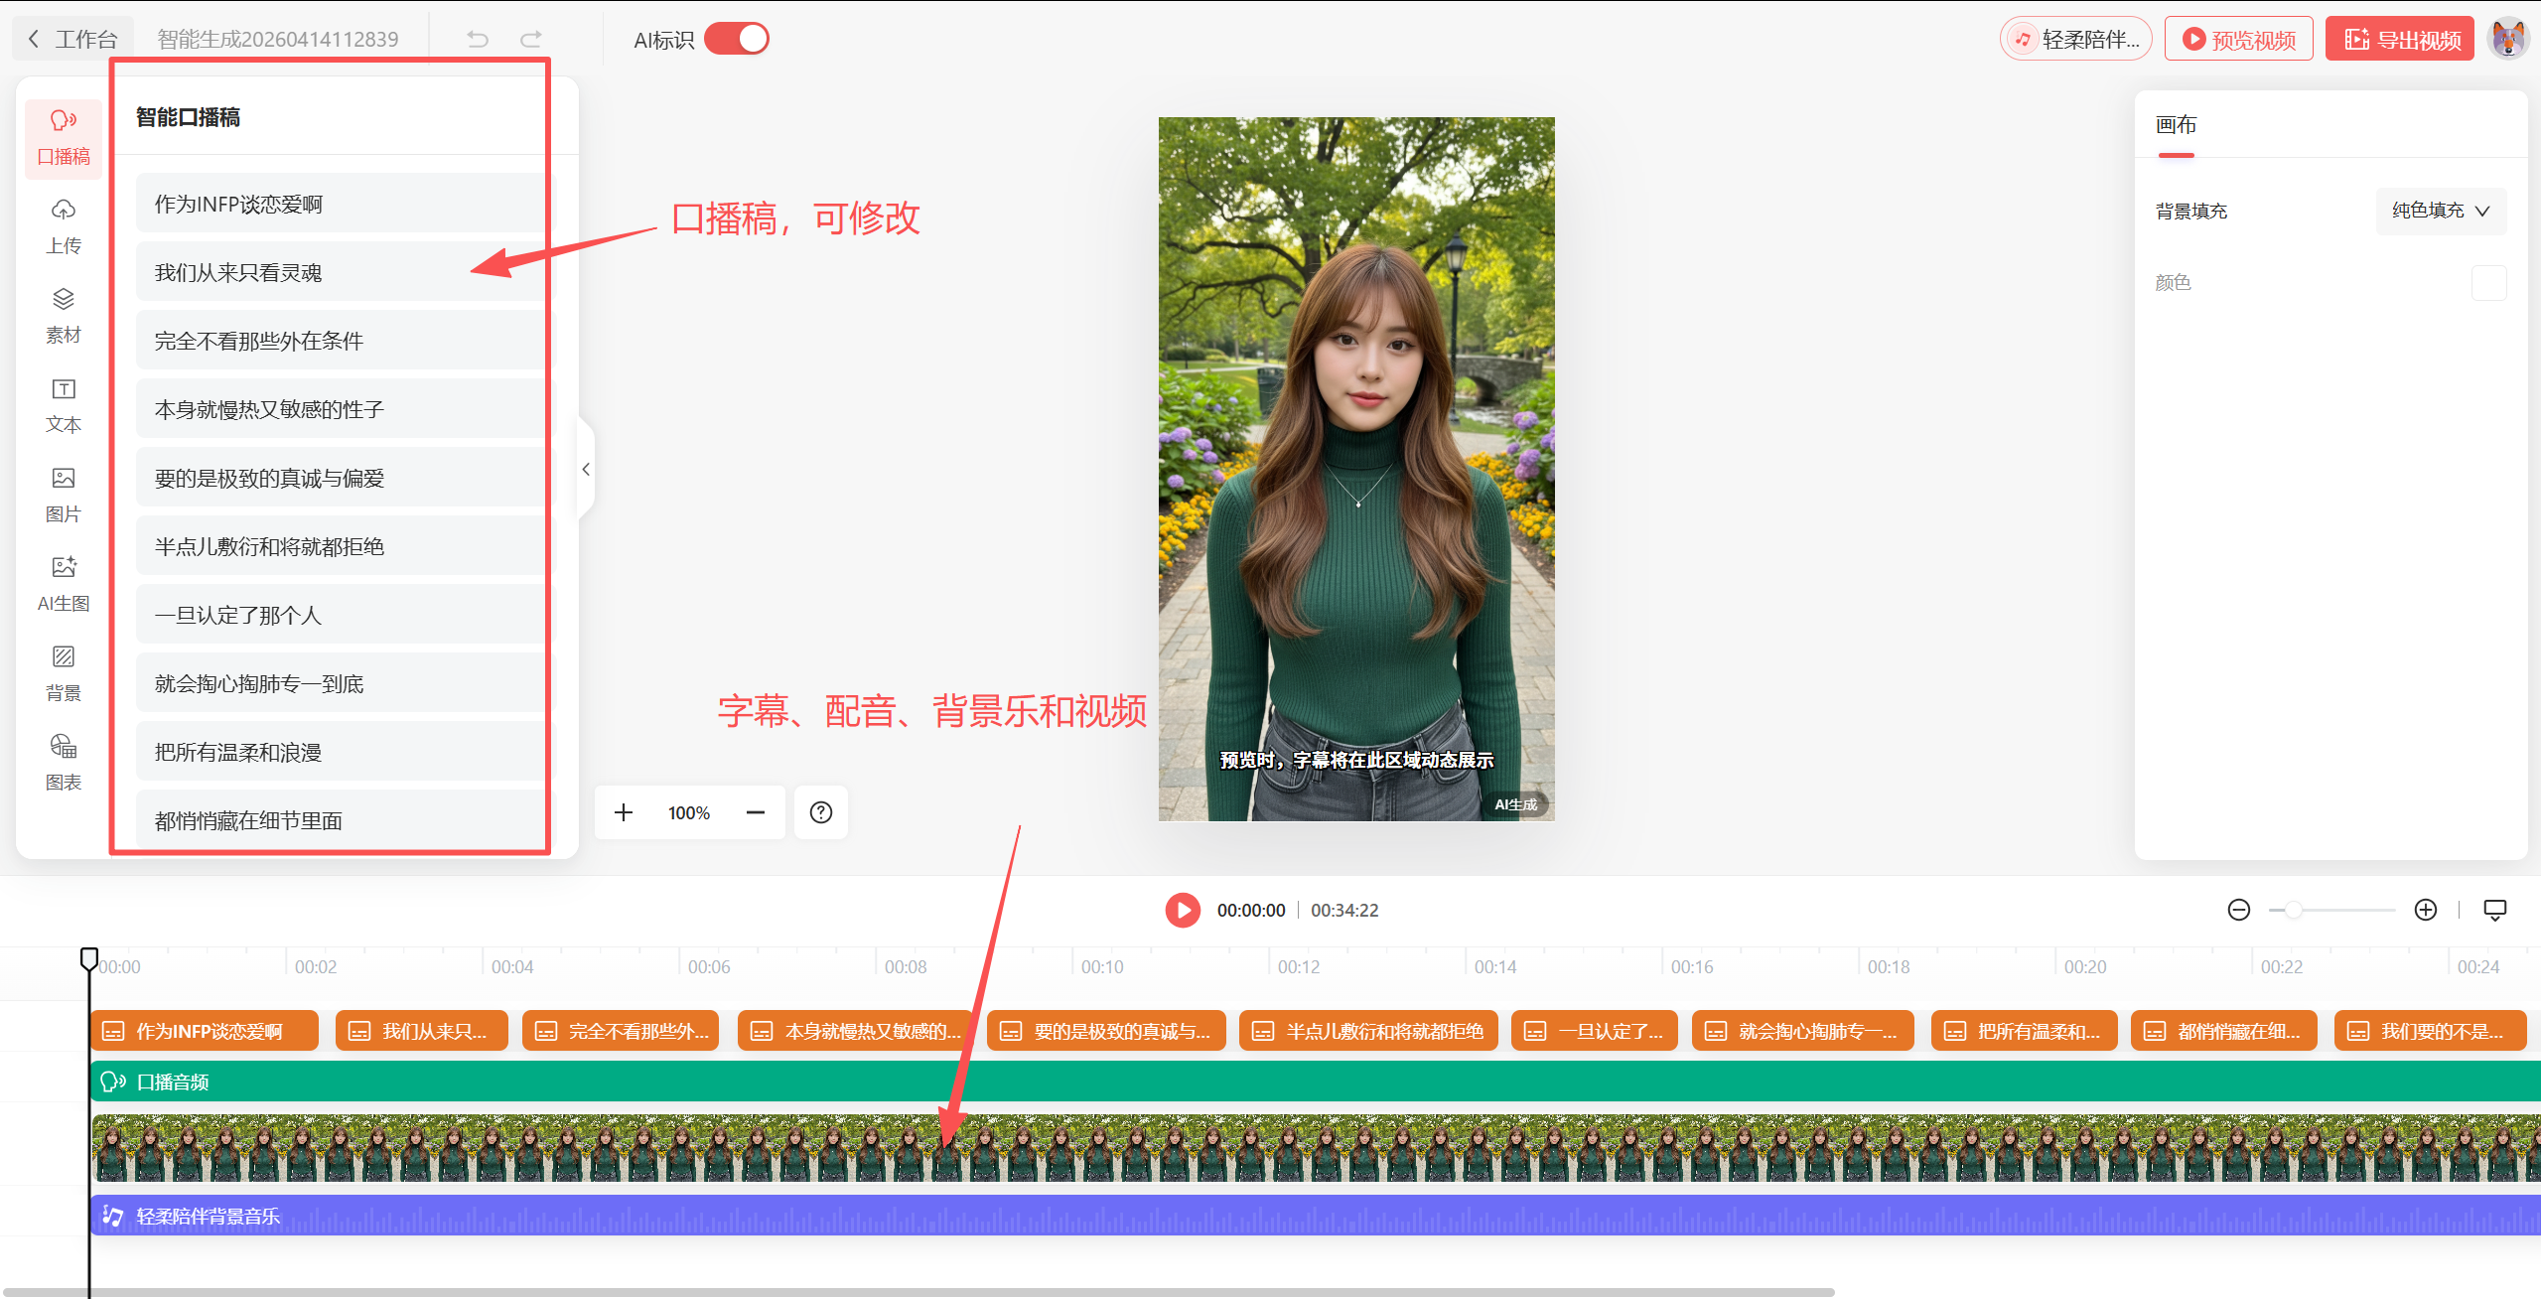Image resolution: width=2541 pixels, height=1299 pixels.
Task: Click the timeline zoom-in plus icon
Action: tap(2425, 910)
